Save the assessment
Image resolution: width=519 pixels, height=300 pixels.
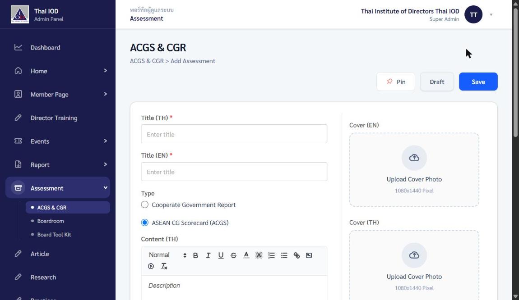click(x=478, y=82)
